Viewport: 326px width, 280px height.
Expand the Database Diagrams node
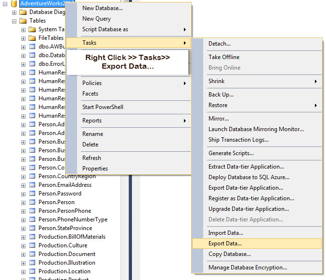coord(14,12)
